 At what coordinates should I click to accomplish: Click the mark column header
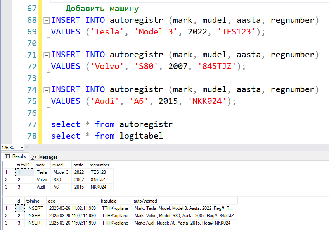[42, 165]
